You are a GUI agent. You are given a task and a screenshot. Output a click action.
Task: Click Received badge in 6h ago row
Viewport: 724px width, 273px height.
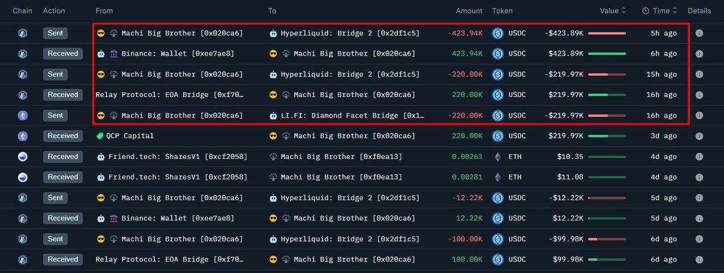click(63, 54)
